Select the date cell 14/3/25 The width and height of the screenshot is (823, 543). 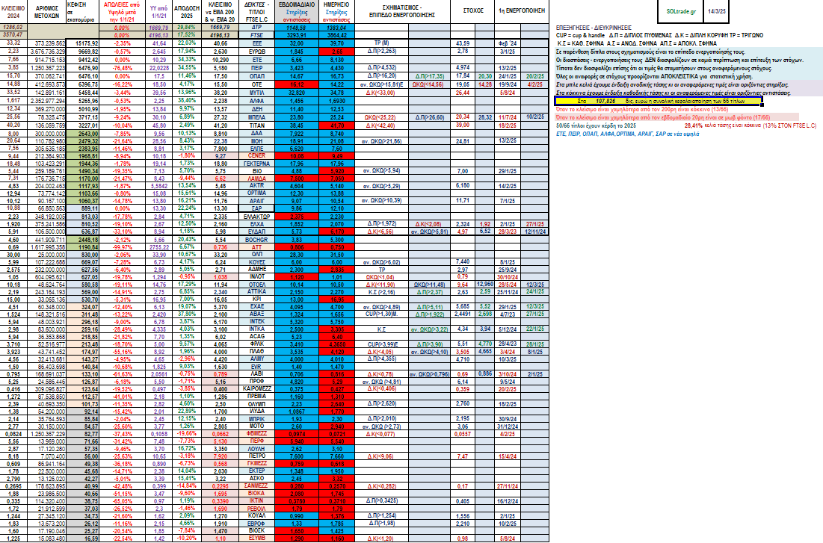point(716,10)
